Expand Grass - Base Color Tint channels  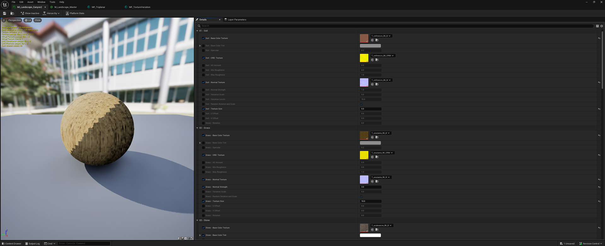[x=200, y=143]
